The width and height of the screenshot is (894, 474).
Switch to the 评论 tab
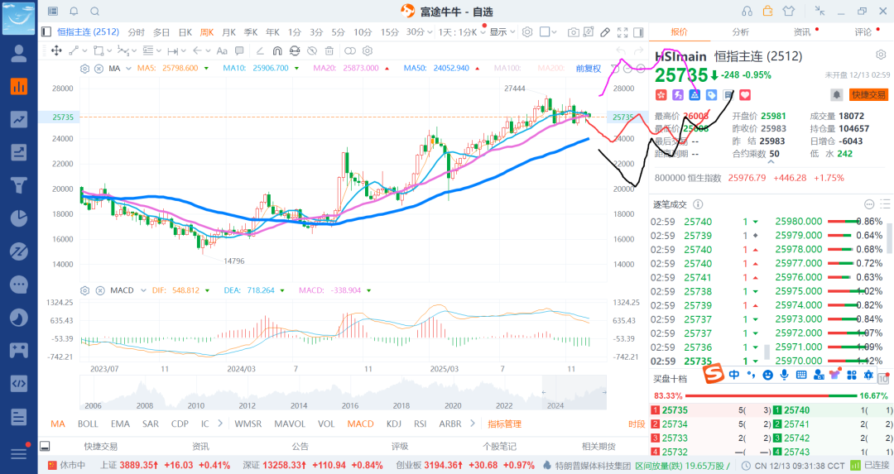click(x=863, y=32)
